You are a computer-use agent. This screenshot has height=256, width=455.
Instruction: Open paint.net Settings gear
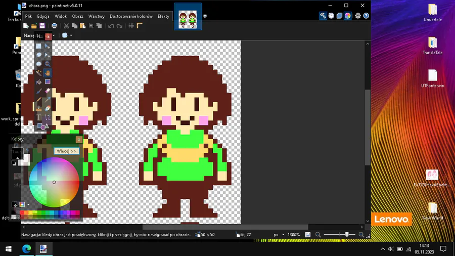tap(358, 16)
